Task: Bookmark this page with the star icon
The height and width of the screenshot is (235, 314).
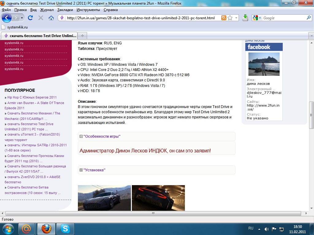Action: tap(230, 18)
